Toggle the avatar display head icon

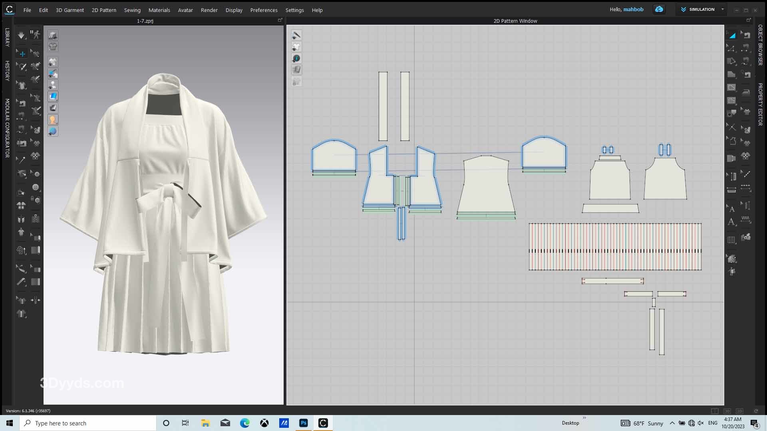pyautogui.click(x=53, y=120)
